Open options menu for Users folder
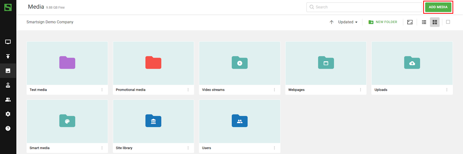This screenshot has height=154, width=463. (x=274, y=148)
